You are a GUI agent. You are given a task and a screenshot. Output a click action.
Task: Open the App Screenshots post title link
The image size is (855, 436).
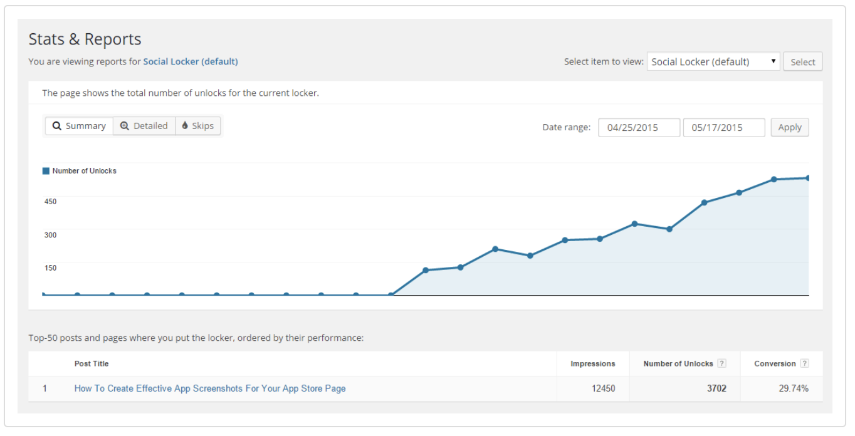pyautogui.click(x=210, y=388)
